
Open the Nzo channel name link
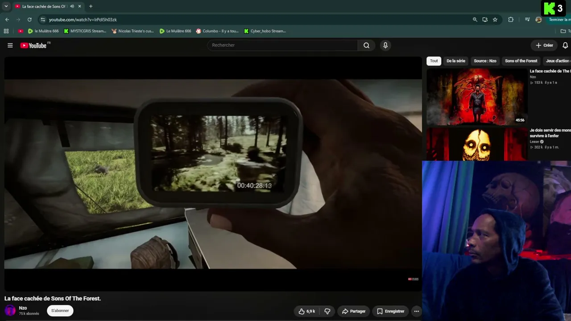23,308
